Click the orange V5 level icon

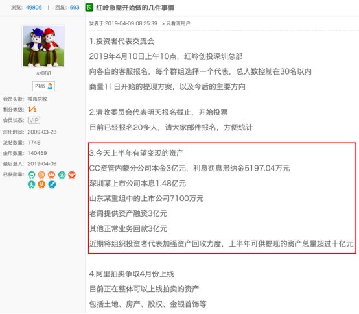coord(32,110)
